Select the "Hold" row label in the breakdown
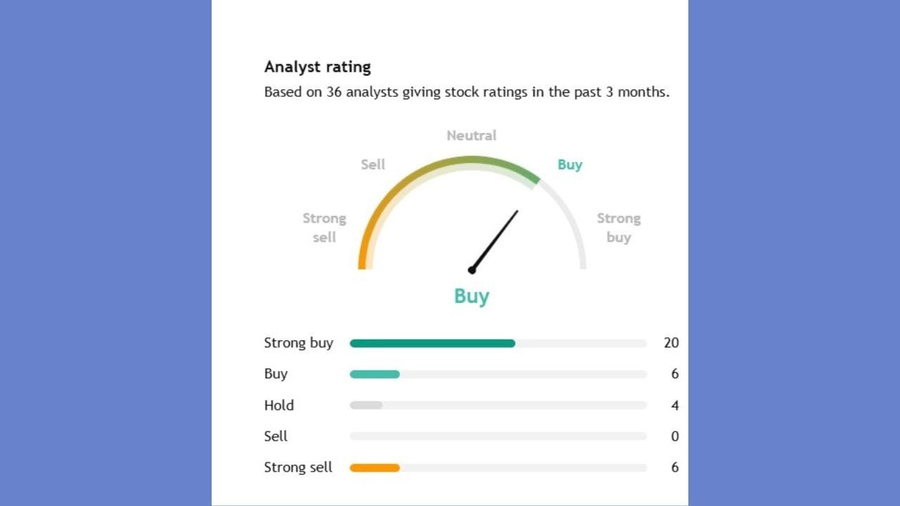This screenshot has height=506, width=900. [x=278, y=406]
